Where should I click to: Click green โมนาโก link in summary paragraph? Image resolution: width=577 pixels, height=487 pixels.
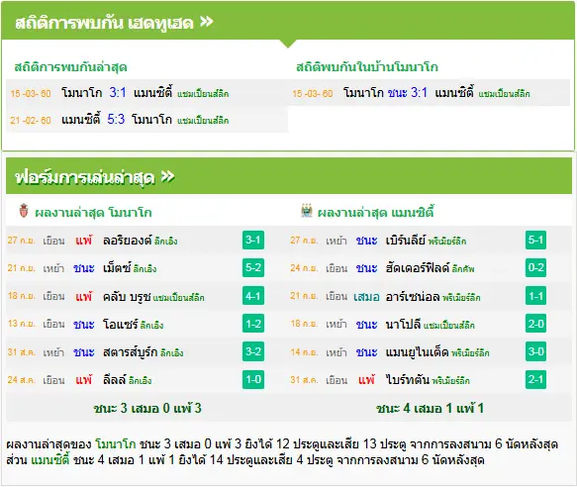[x=116, y=443]
